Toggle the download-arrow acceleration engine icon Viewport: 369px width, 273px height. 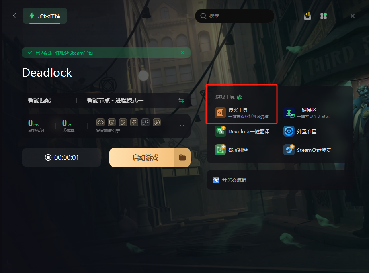[x=157, y=122]
